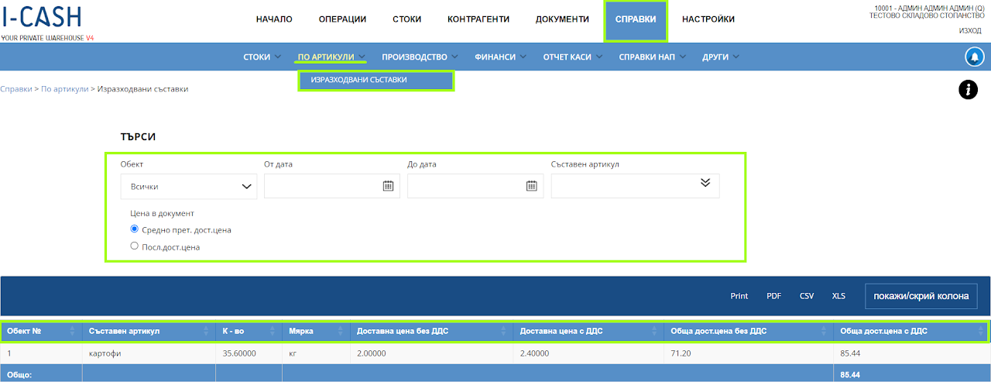The height and width of the screenshot is (382, 991).
Task: Open the Обект dropdown
Action: [x=189, y=186]
